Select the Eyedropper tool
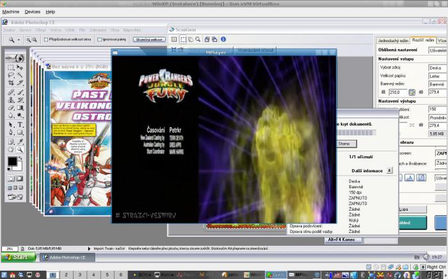The image size is (448, 279). tap(20, 141)
